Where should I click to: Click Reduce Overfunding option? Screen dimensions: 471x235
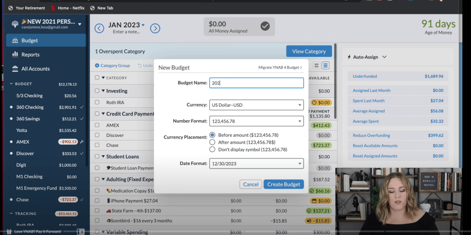pyautogui.click(x=398, y=135)
